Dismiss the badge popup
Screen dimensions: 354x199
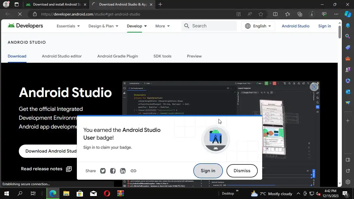(242, 171)
